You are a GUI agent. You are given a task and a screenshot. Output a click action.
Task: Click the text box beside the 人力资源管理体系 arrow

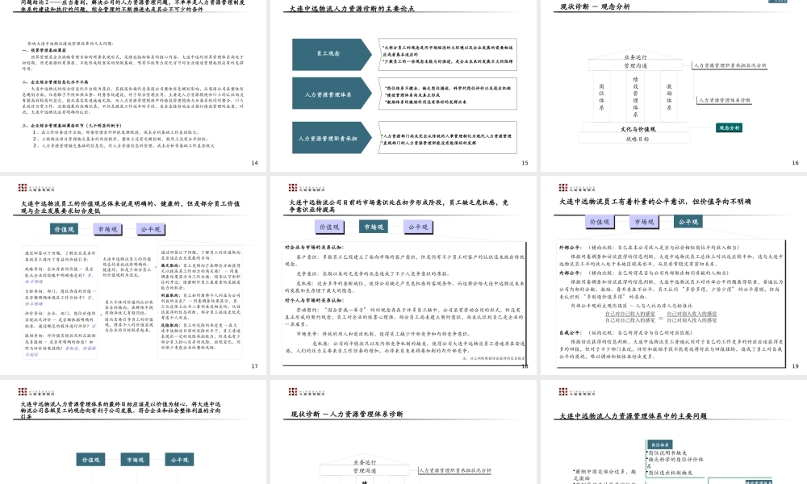point(447,94)
